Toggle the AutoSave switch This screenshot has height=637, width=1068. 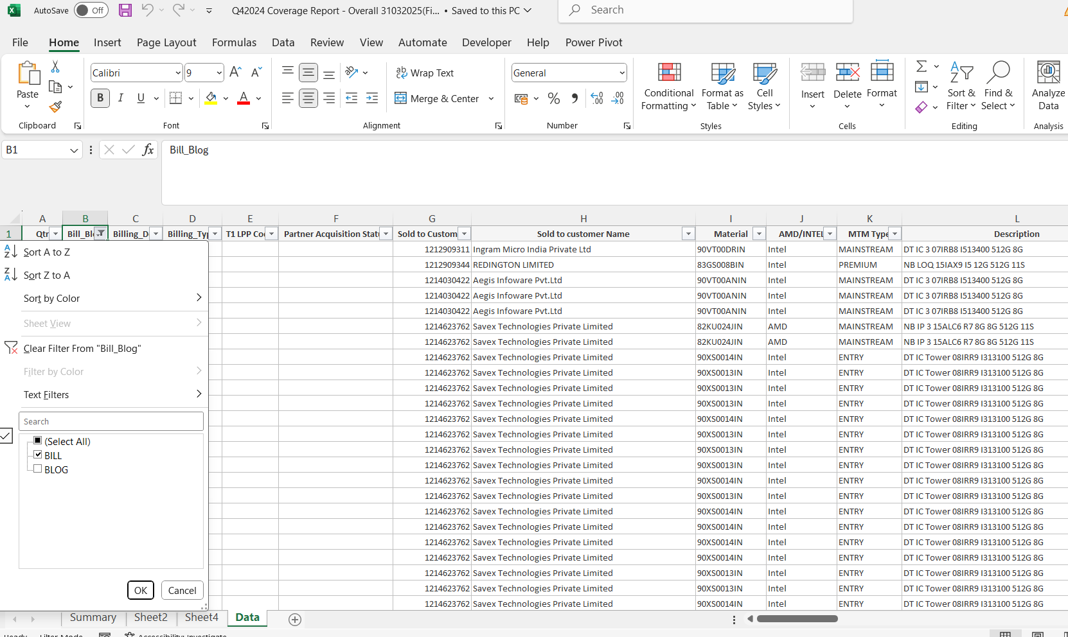point(91,10)
